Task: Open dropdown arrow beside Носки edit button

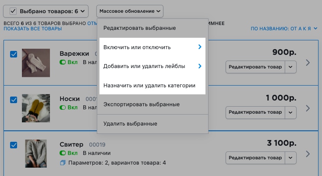Action: tap(290, 112)
